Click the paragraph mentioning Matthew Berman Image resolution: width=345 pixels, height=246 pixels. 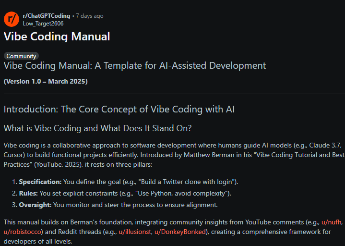point(174,155)
